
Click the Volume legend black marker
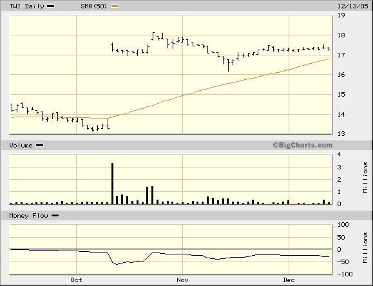(x=39, y=146)
